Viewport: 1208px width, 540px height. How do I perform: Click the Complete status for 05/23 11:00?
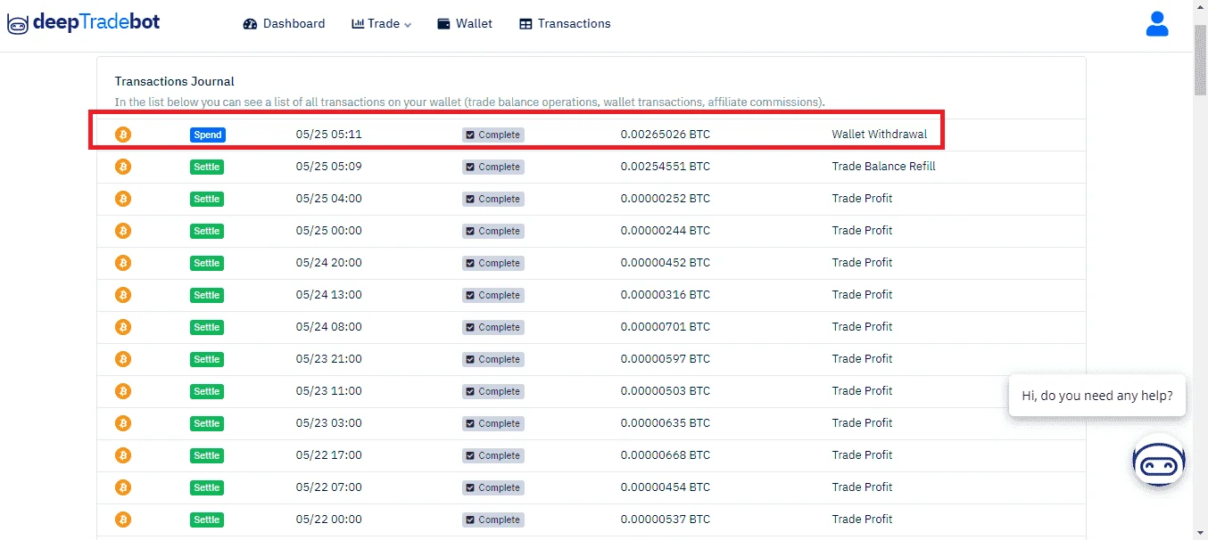click(493, 392)
